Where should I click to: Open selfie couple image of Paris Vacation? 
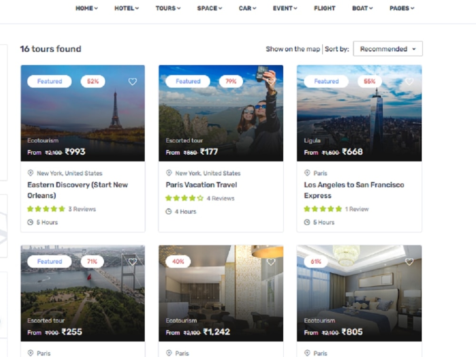coord(221,113)
